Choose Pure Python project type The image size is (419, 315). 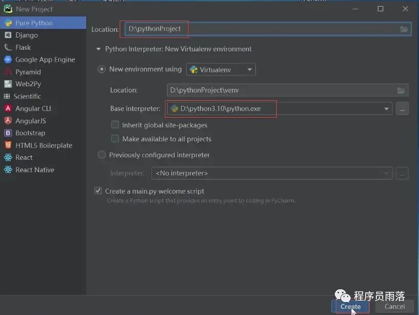tap(43, 23)
